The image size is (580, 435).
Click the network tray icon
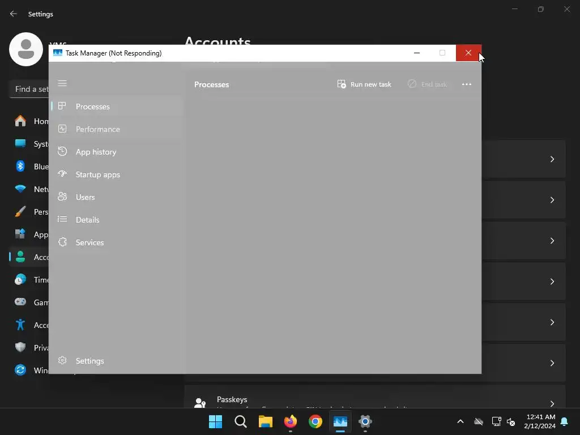coord(496,421)
